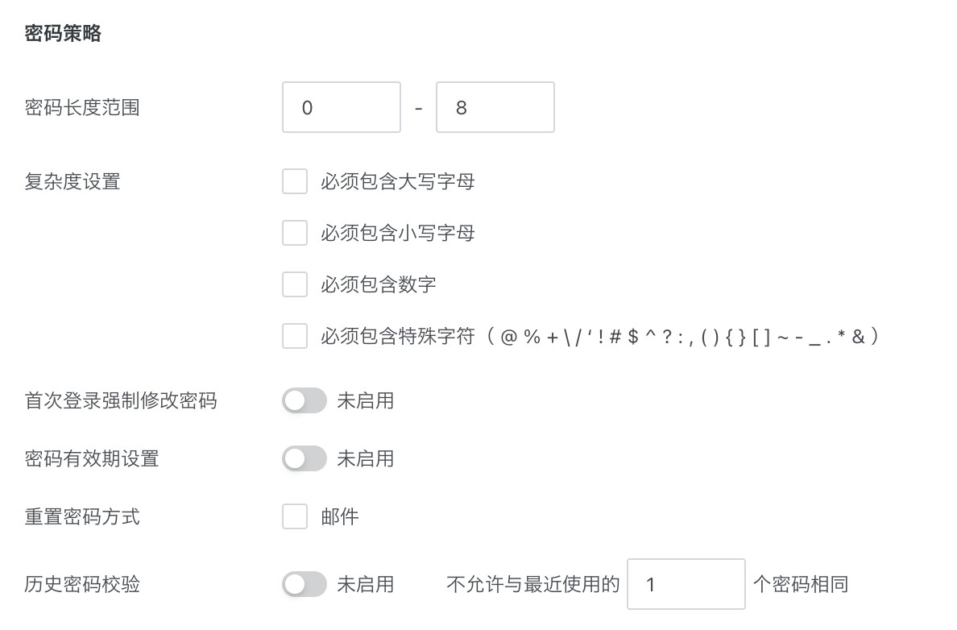
Task: Click the 必须包含小写字母 label text
Action: (397, 233)
